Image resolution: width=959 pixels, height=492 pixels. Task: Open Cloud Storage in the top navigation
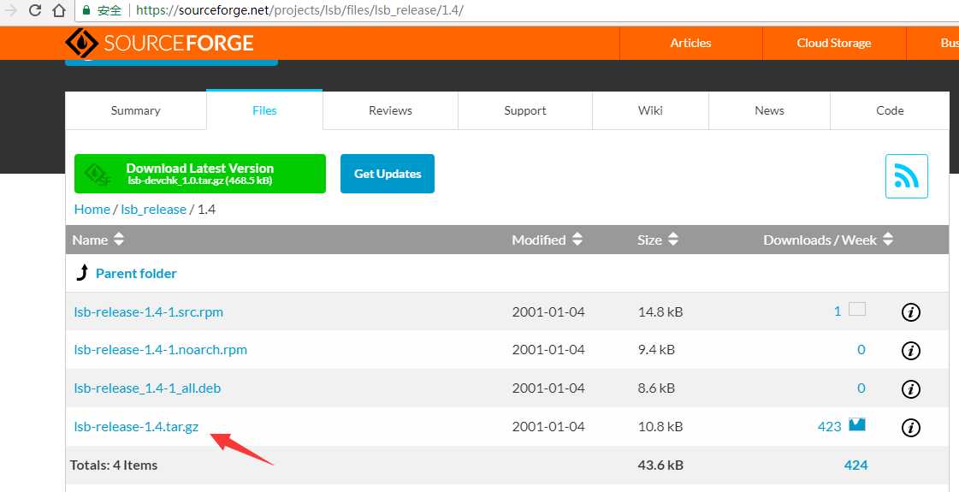coord(833,43)
